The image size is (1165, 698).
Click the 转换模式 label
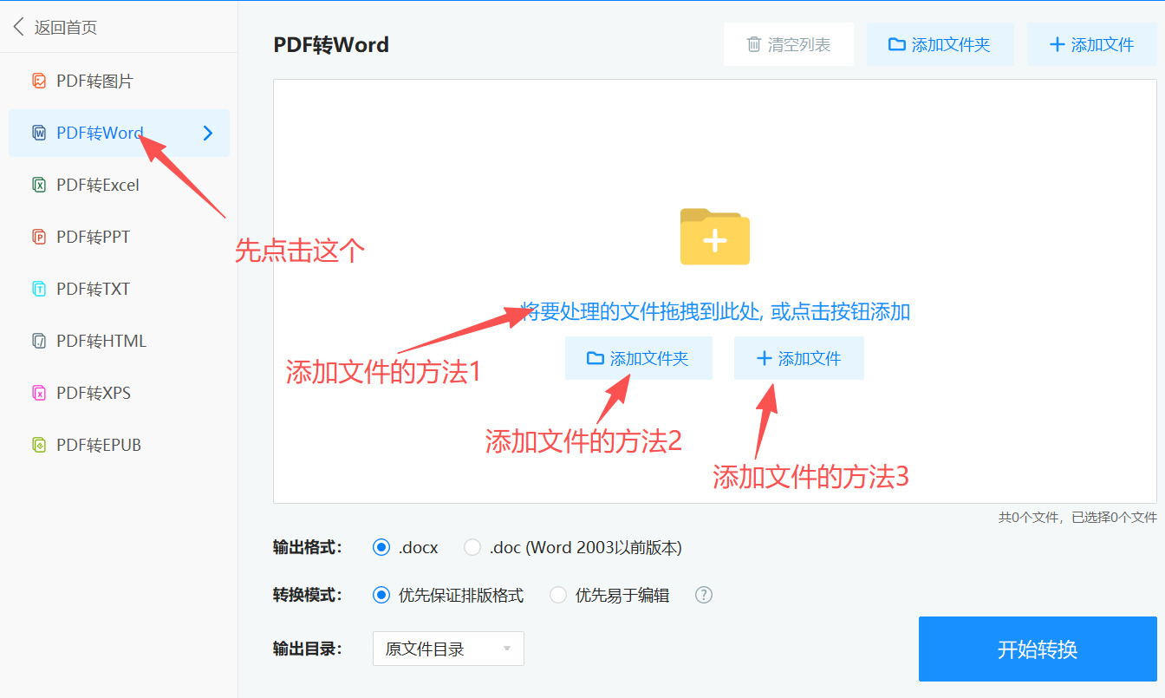(308, 595)
